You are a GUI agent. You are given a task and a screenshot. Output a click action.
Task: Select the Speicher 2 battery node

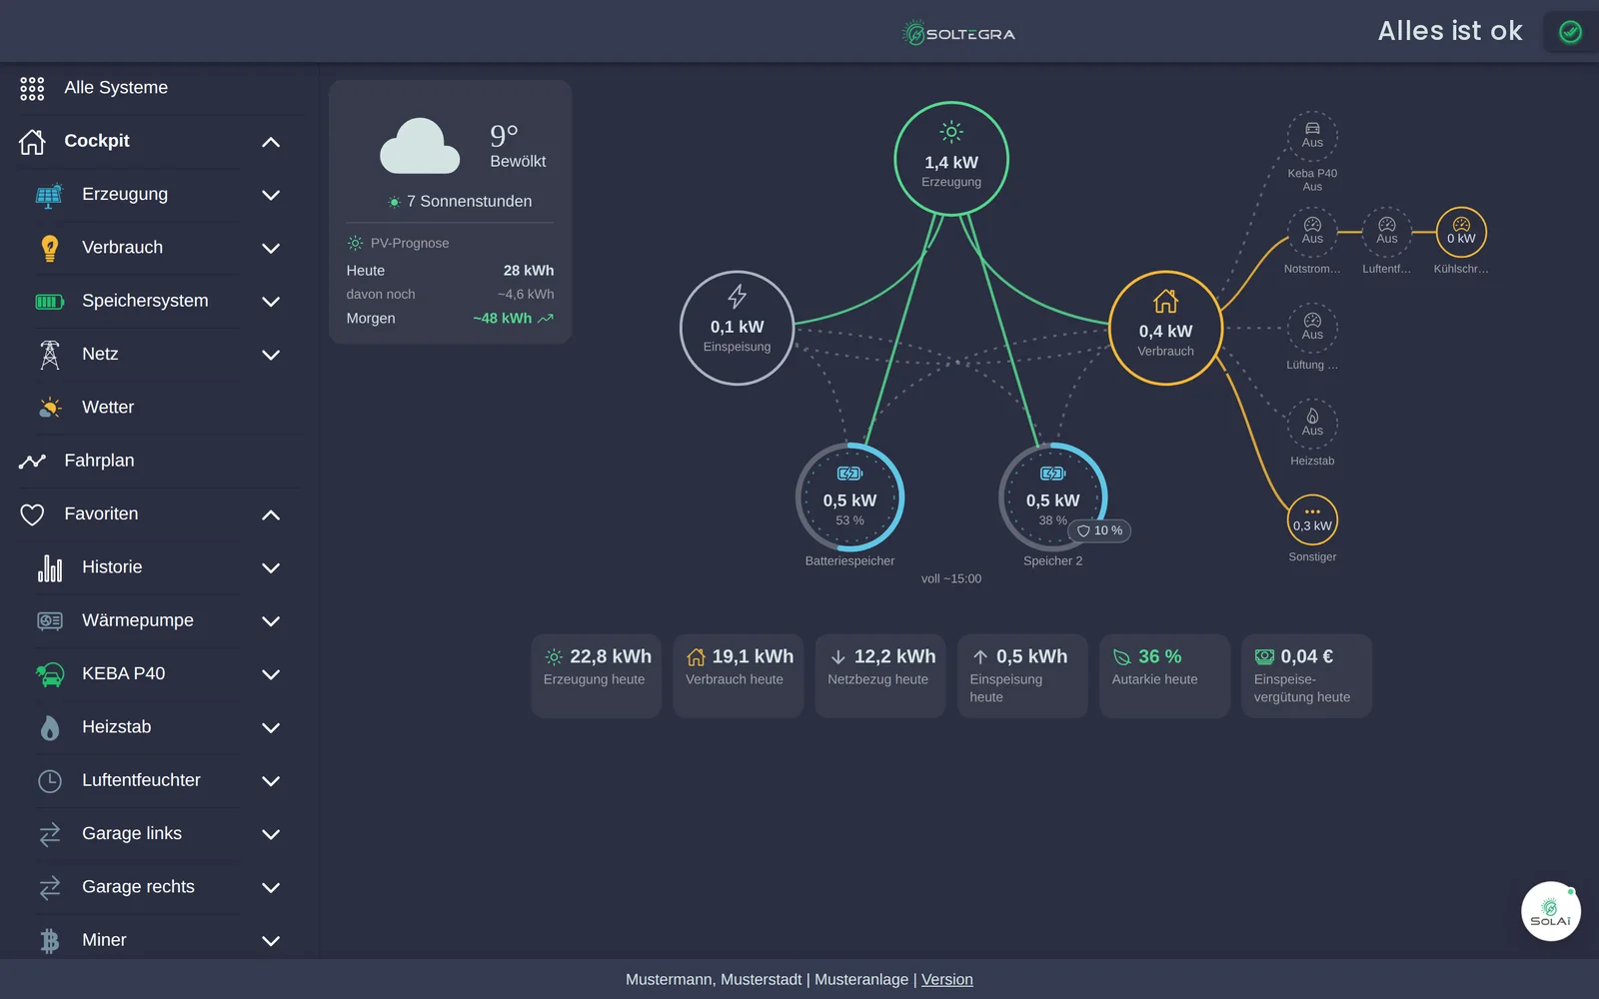click(x=1052, y=498)
